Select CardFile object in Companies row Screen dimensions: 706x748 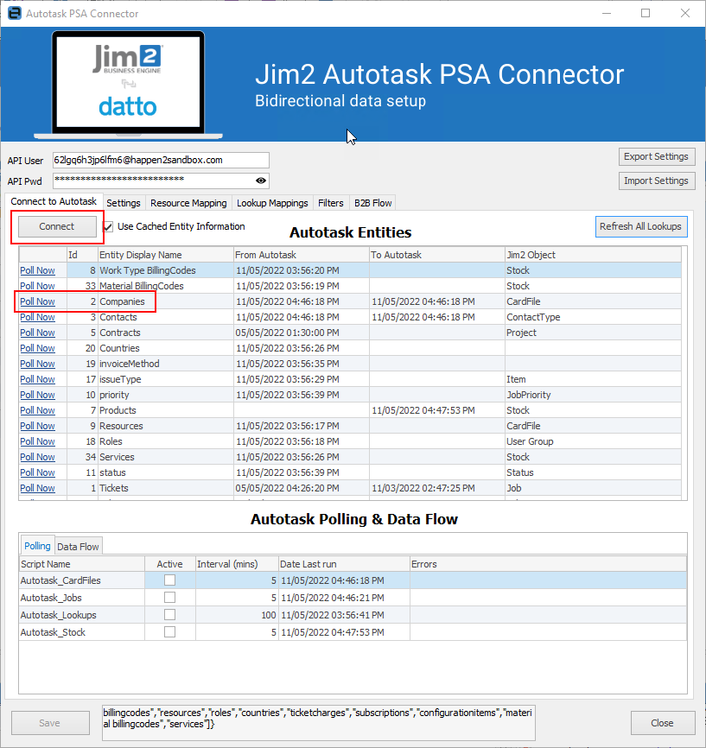click(593, 301)
